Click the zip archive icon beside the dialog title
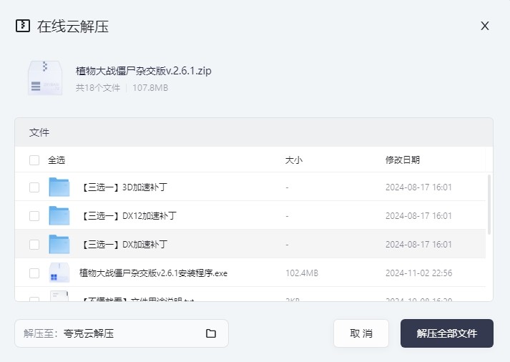Screen dimensions: 510x362 coord(23,26)
